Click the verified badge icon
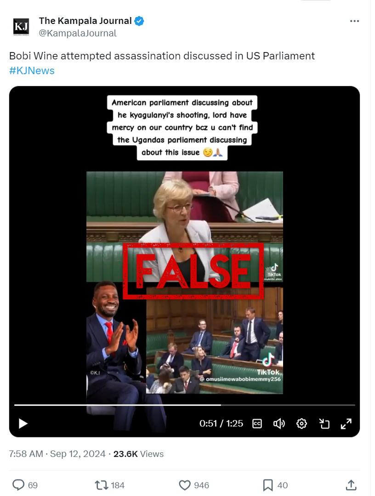The width and height of the screenshot is (375, 496). click(139, 21)
